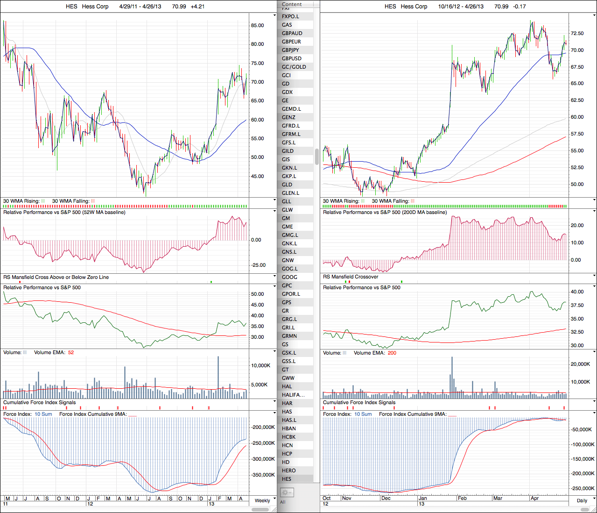This screenshot has height=513, width=597.
Task: Open the gear action menu below watchlist
Action: [x=286, y=492]
